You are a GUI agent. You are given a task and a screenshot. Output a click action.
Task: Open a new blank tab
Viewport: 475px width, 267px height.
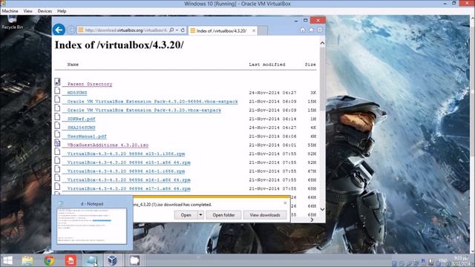[x=262, y=30]
